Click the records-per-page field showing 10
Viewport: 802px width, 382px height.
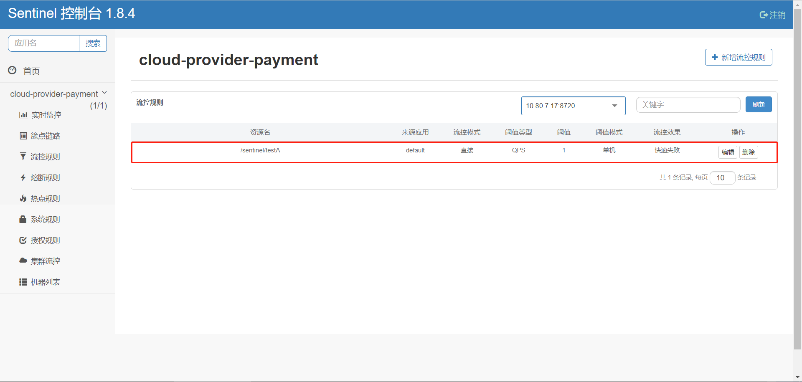[x=722, y=178]
